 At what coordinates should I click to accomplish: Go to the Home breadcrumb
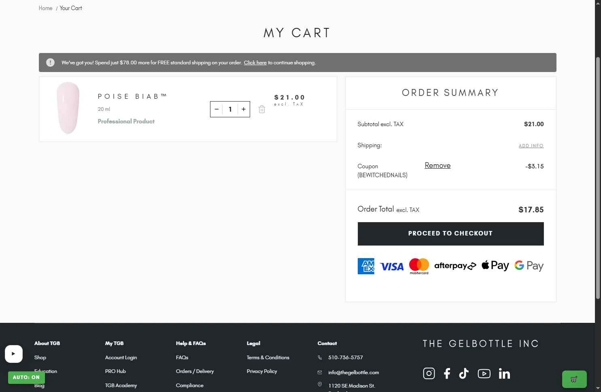click(x=45, y=8)
